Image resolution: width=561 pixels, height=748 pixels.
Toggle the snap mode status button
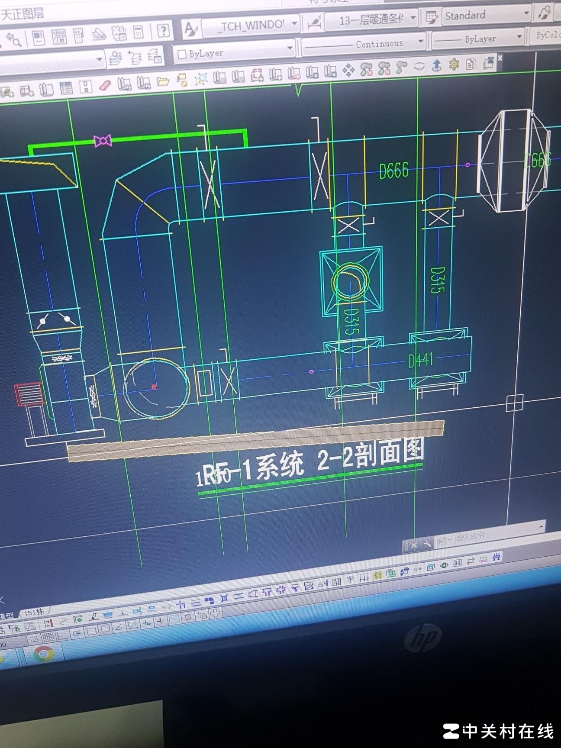[34, 639]
